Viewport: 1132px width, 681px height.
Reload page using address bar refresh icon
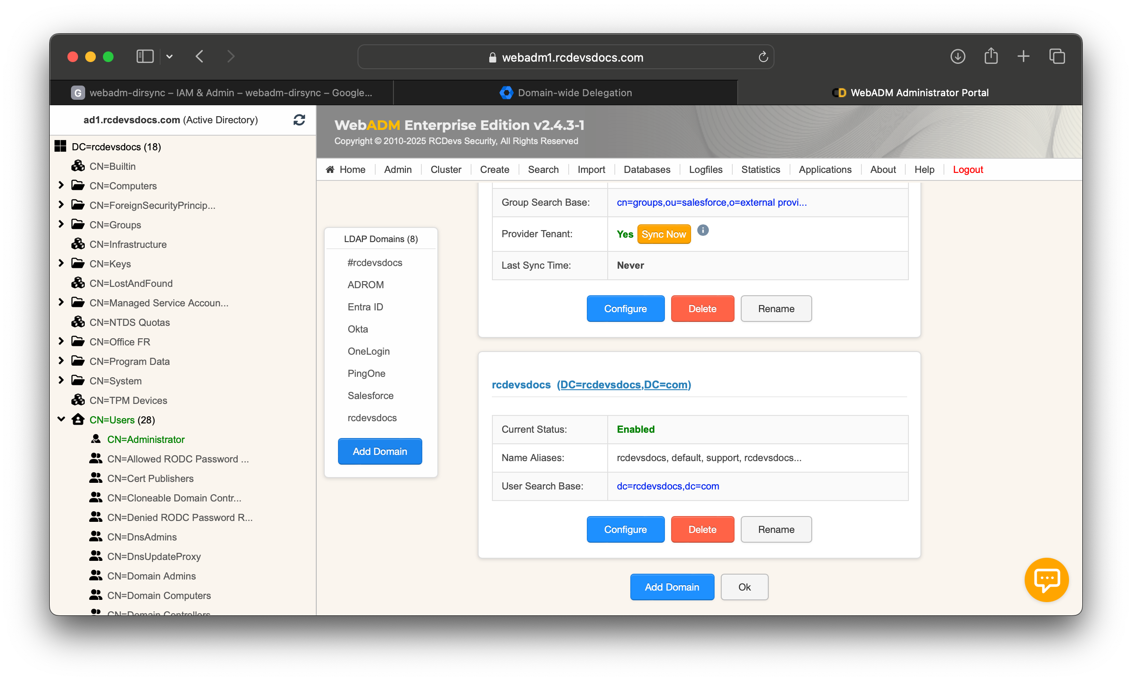763,57
